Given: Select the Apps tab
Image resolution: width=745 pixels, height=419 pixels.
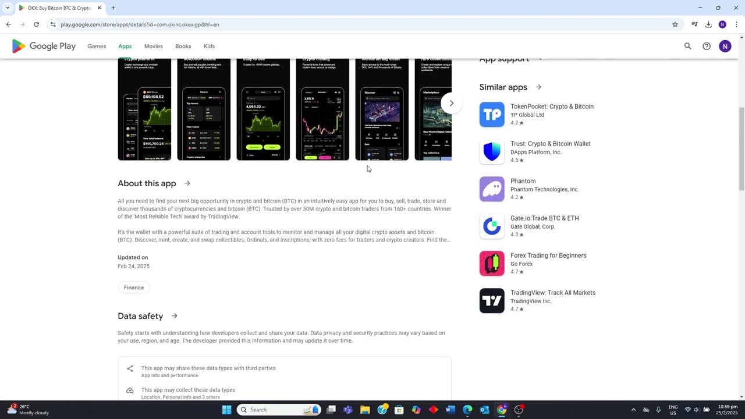Looking at the screenshot, I should pos(125,46).
